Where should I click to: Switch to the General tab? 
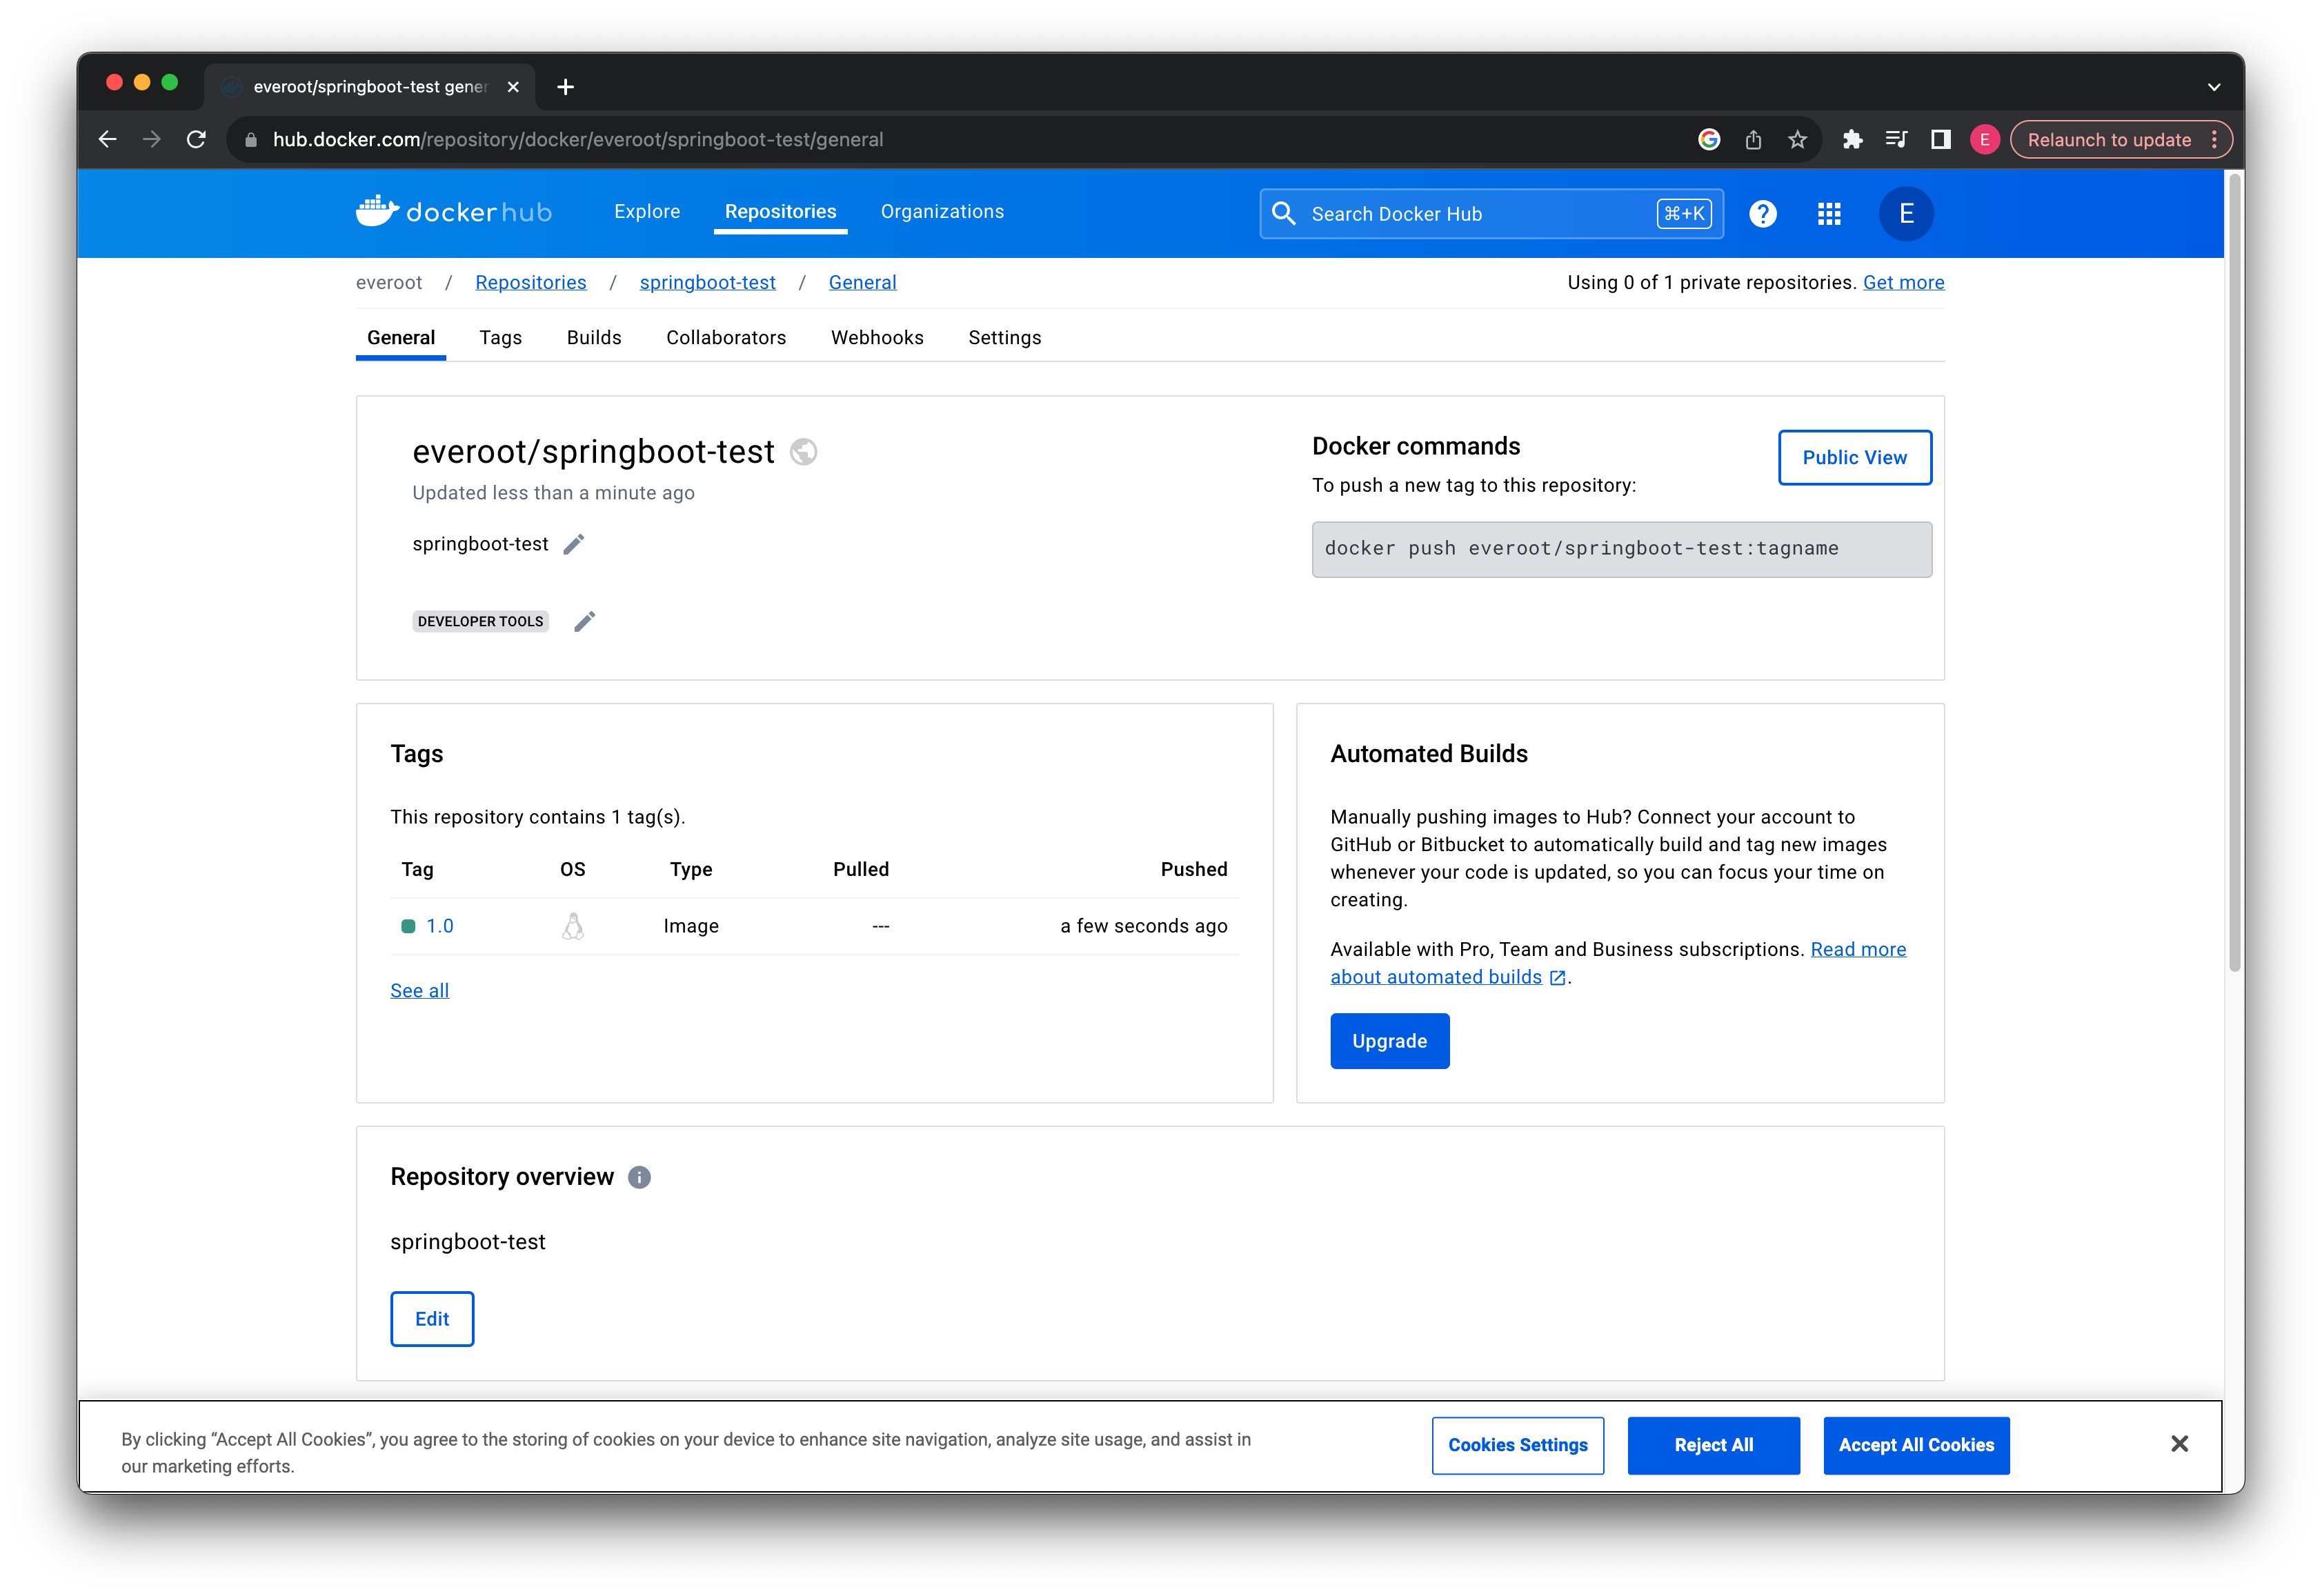coord(401,338)
